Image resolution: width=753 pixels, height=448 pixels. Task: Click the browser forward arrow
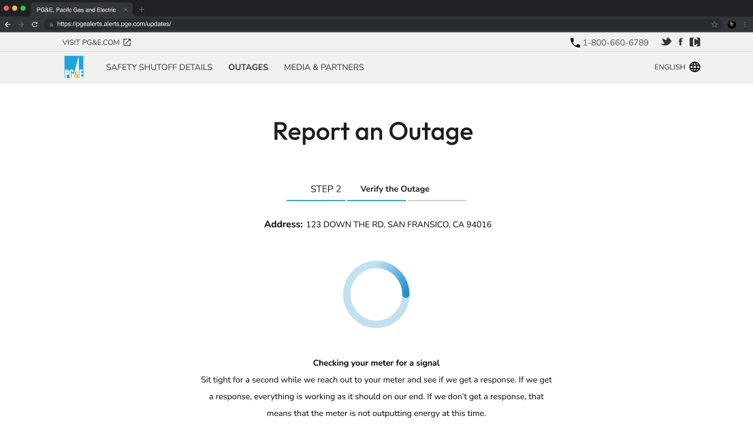coord(21,24)
